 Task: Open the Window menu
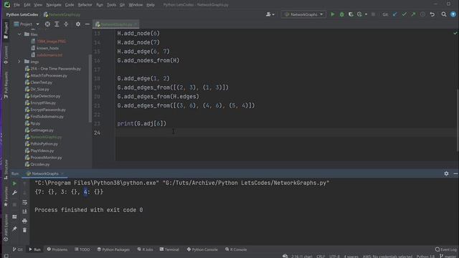[x=136, y=5]
